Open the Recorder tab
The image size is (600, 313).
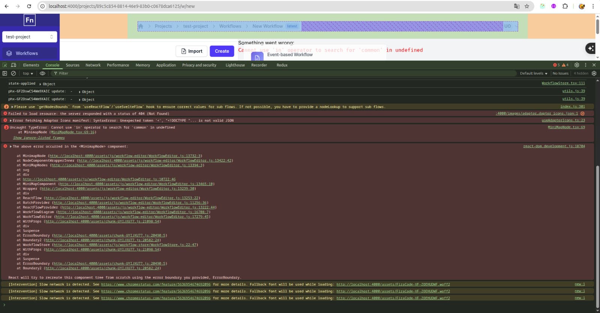(259, 65)
